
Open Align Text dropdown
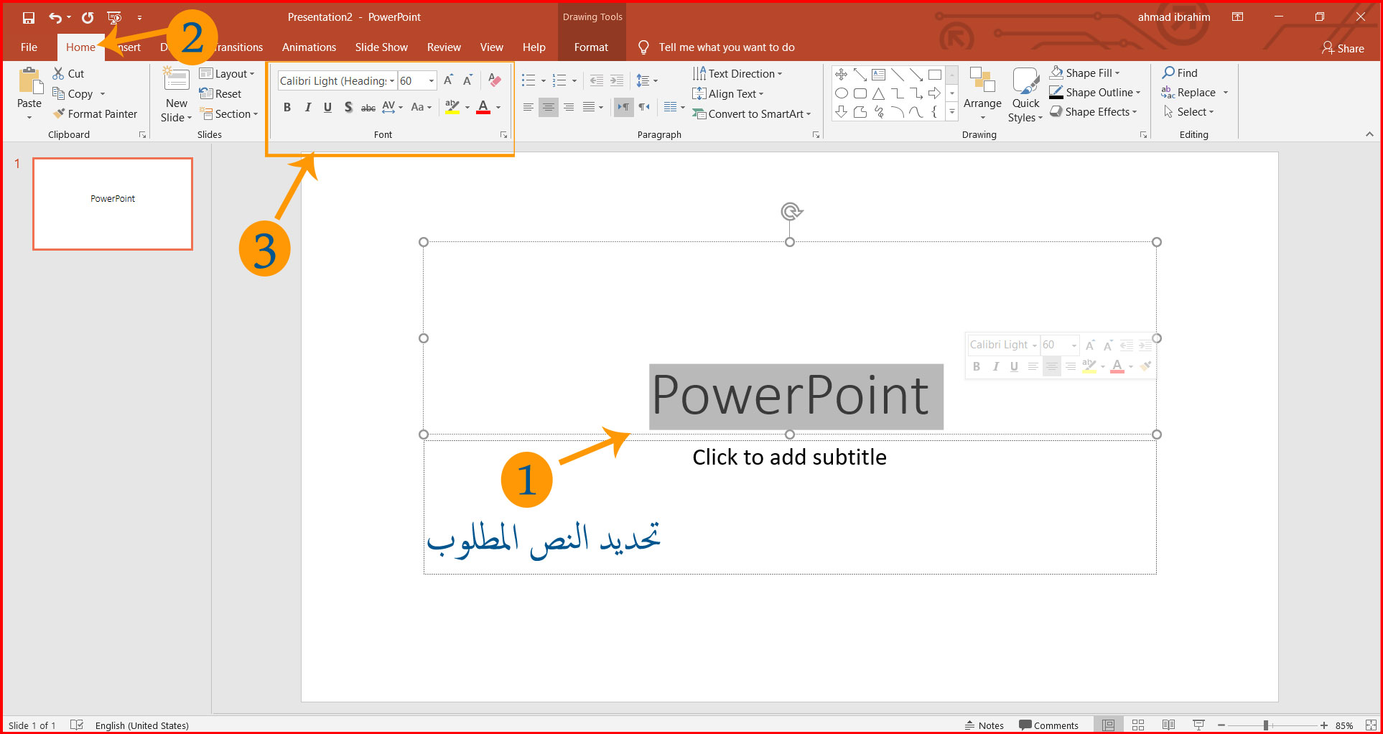pyautogui.click(x=728, y=93)
